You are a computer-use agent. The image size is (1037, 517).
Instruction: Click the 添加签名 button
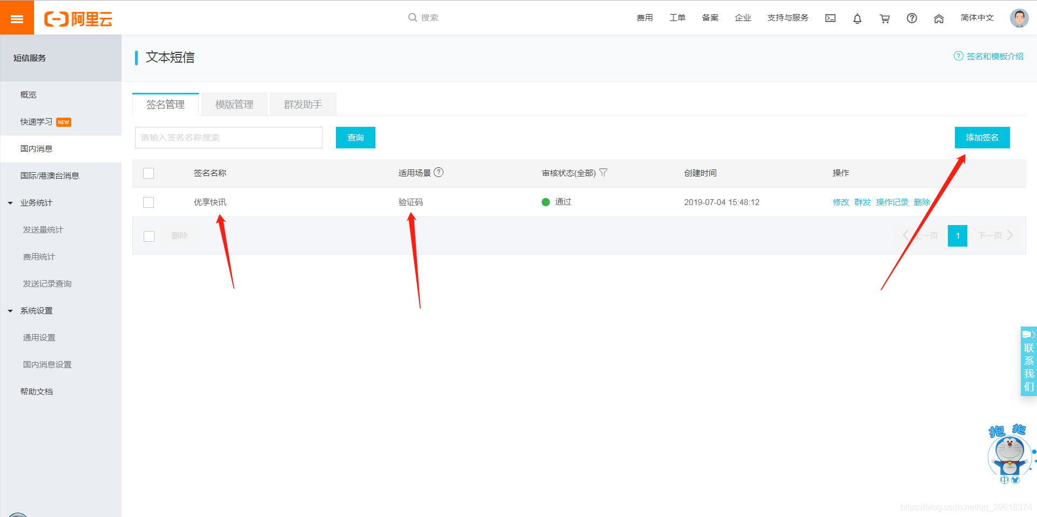pyautogui.click(x=982, y=138)
